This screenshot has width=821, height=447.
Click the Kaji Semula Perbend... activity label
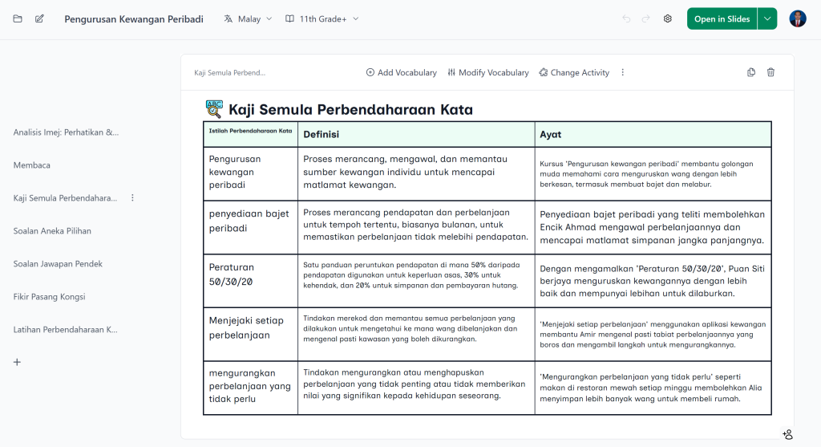(x=230, y=73)
